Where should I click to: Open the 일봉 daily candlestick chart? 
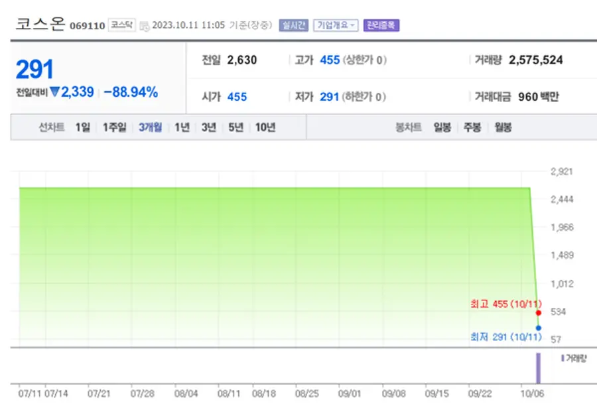pyautogui.click(x=442, y=127)
